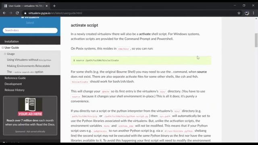
Task: Click Sponsored Ads served ethically link
Action: 30,132
